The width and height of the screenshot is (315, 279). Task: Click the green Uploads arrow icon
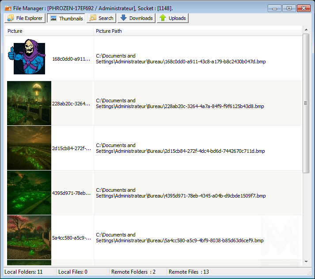(x=163, y=18)
